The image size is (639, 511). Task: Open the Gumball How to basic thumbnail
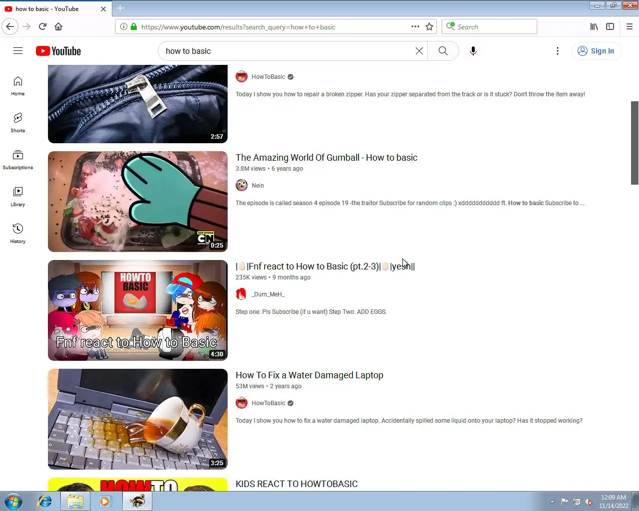(138, 202)
